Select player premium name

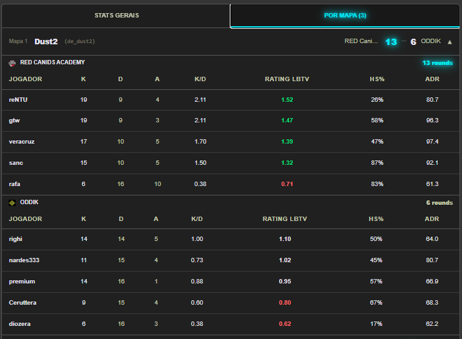[22, 282]
